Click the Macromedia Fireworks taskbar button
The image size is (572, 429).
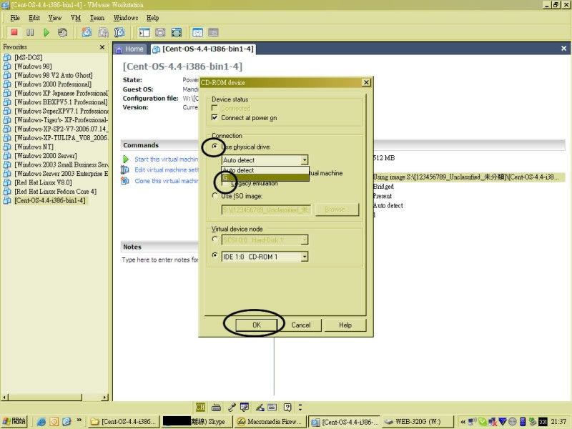tap(270, 422)
